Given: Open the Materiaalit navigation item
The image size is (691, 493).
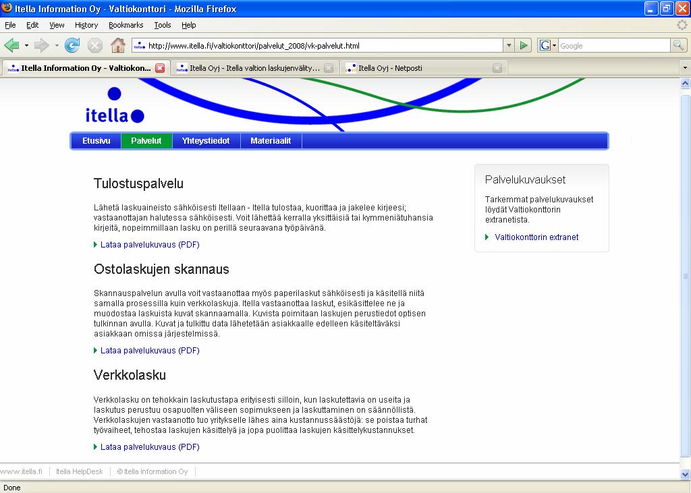Looking at the screenshot, I should [271, 141].
